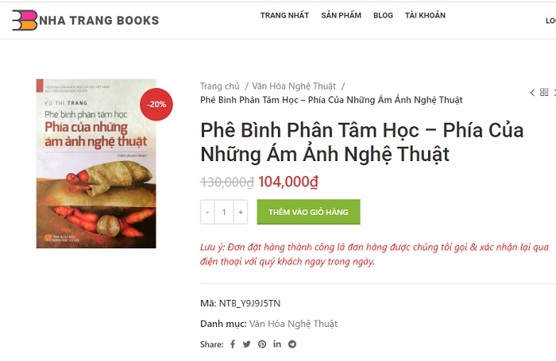Open the Sản Phẩm menu
The width and height of the screenshot is (556, 361).
click(341, 15)
